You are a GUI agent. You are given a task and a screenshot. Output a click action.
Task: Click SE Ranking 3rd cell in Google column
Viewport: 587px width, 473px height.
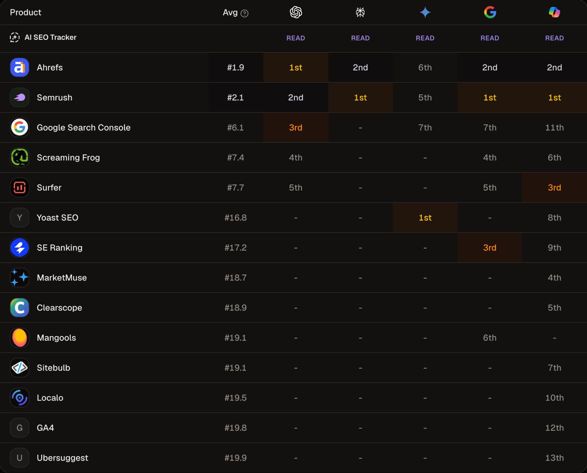[490, 247]
